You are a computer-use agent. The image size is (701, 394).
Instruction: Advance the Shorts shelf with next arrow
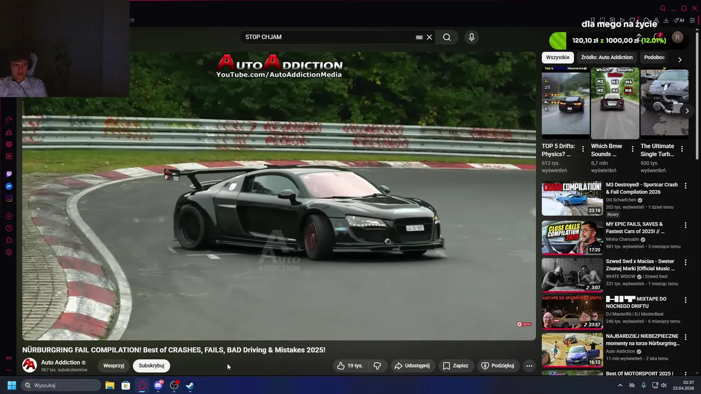click(x=687, y=111)
